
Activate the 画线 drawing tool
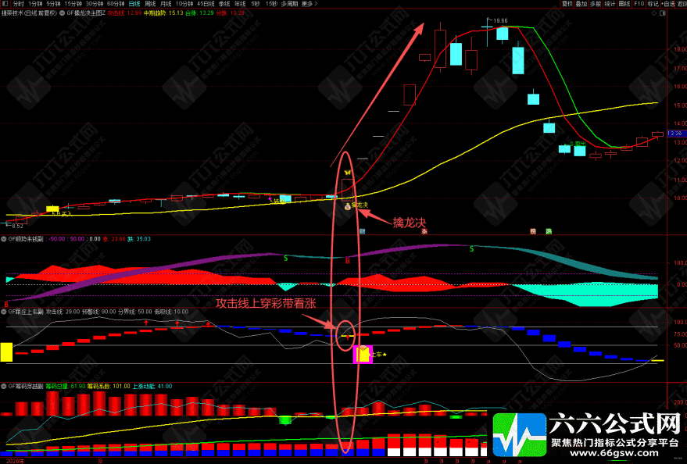coord(624,3)
